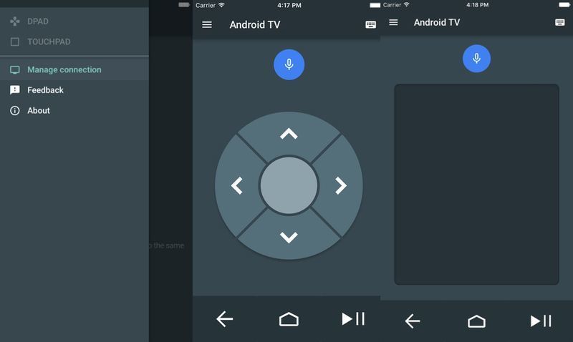Tap the microphone button above the touchpad
573x342 pixels.
pos(476,58)
